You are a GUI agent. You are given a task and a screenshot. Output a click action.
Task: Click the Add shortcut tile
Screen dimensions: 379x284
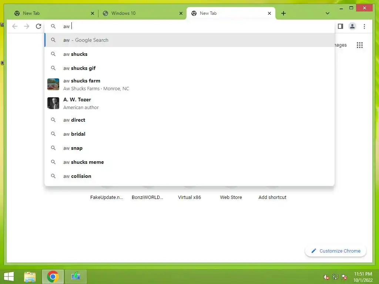pos(272,197)
